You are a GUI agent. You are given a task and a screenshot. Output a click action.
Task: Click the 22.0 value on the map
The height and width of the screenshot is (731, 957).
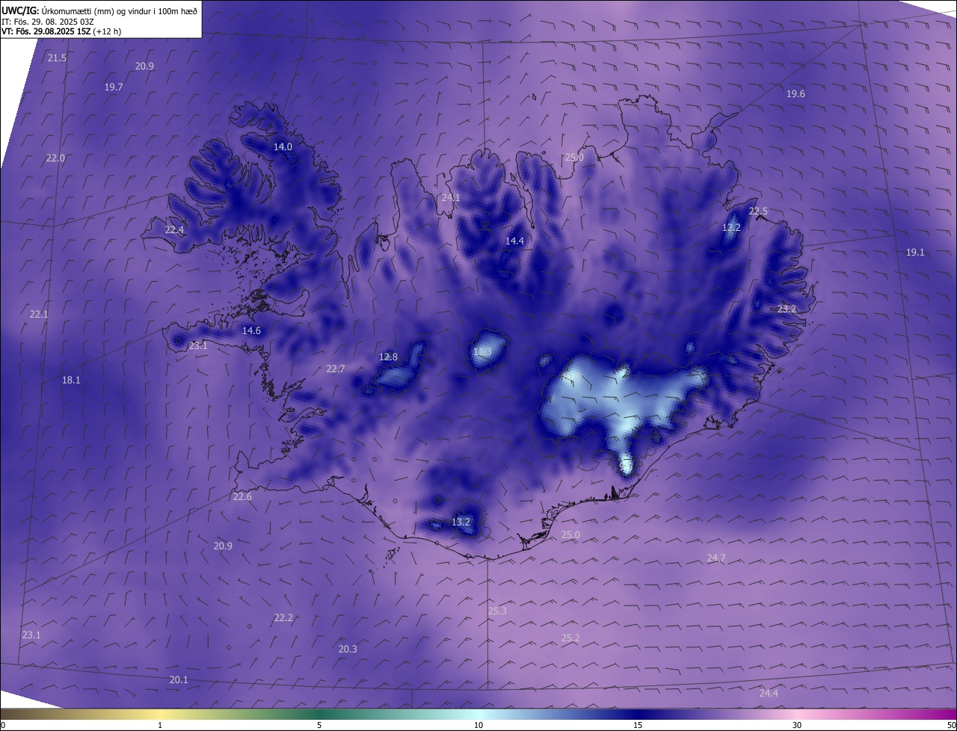point(55,158)
